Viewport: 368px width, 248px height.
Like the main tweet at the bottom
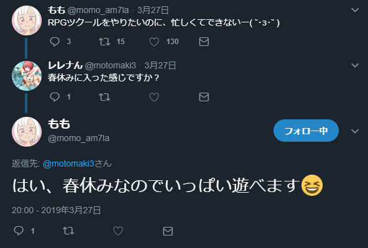tap(118, 231)
